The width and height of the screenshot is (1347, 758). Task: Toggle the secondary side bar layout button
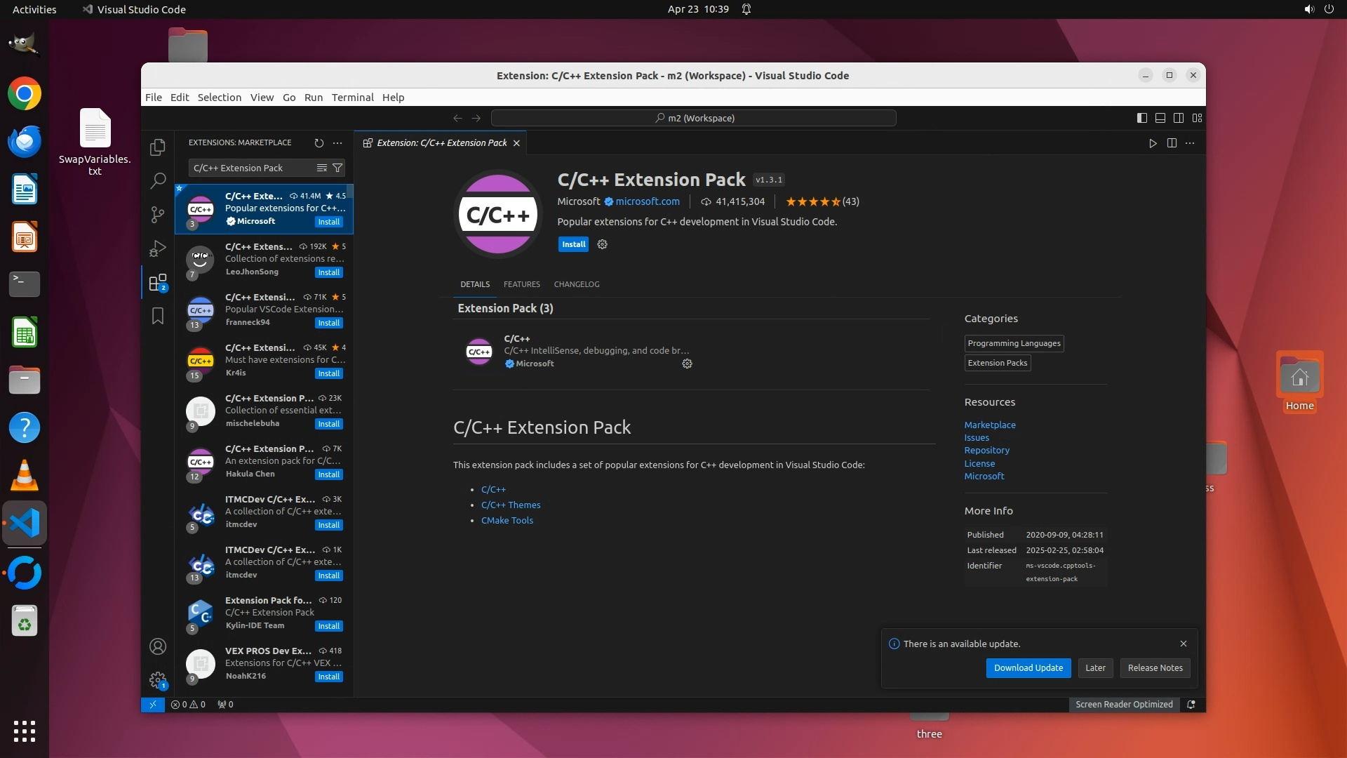tap(1179, 118)
